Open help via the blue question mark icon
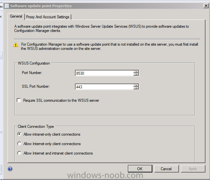210x180 pixels. [10, 169]
